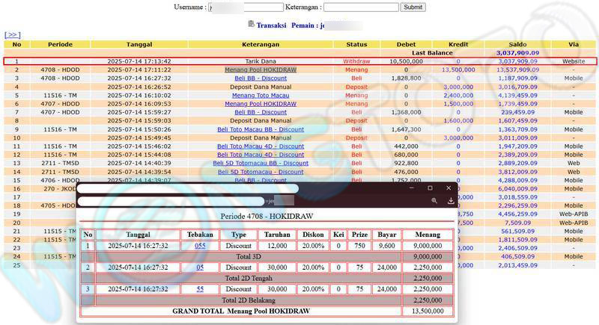The height and width of the screenshot is (325, 599).
Task: Minimize the HOKIDRAW popup window
Action: pyautogui.click(x=410, y=188)
